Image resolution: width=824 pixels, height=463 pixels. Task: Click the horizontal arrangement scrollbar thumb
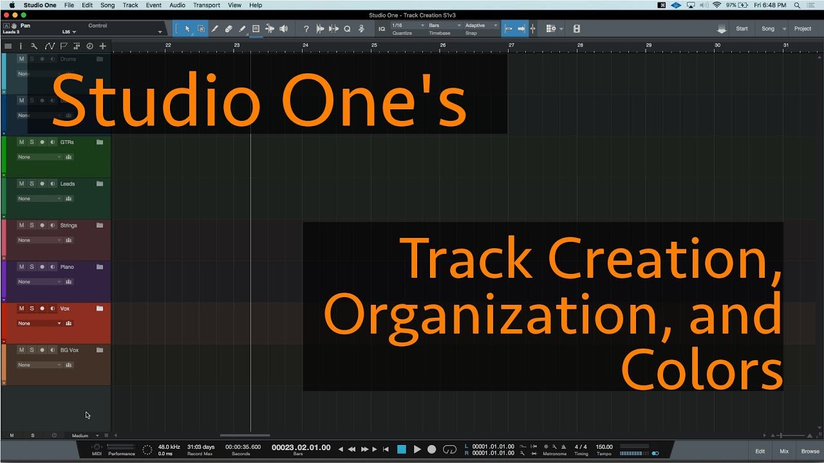point(245,435)
